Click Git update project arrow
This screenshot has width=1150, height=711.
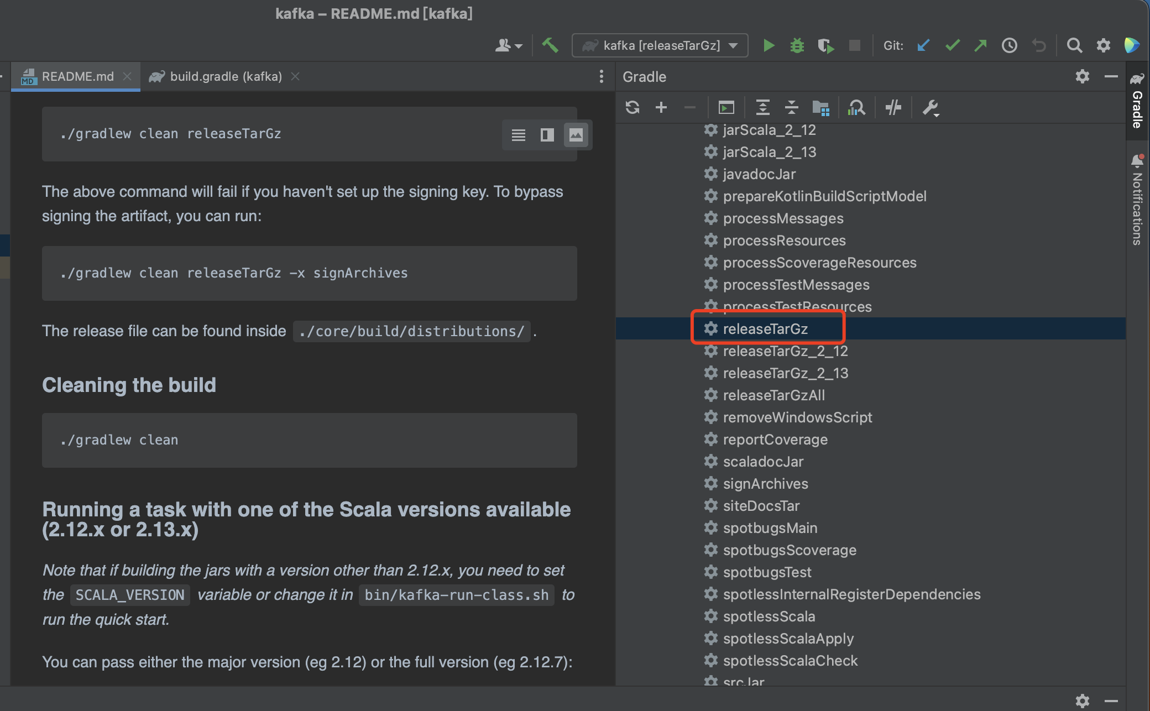(x=923, y=45)
